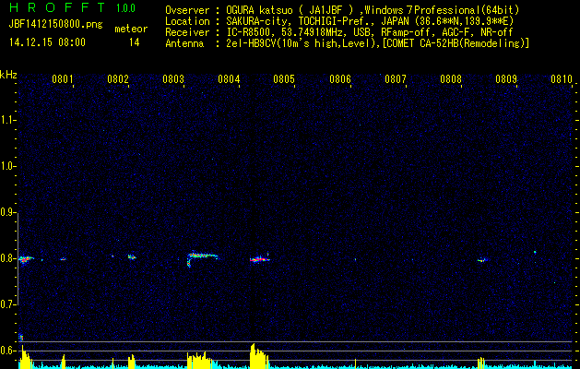Click the Ovserver line with OGURA katsuo
Image resolution: width=580 pixels, height=369 pixels.
pos(342,10)
